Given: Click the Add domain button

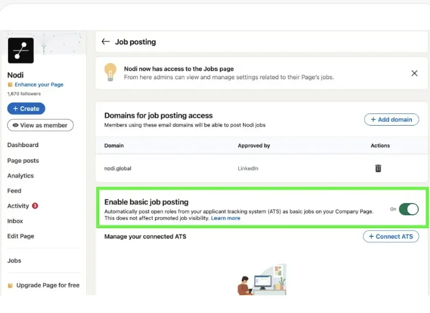Looking at the screenshot, I should pyautogui.click(x=392, y=119).
